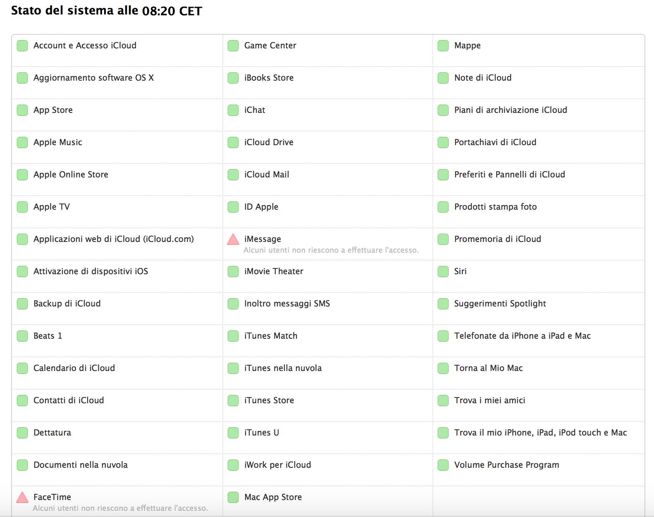Viewport: 654px width, 517px height.
Task: Click the green icon beside Portachiavi di iCloud
Action: click(x=443, y=142)
